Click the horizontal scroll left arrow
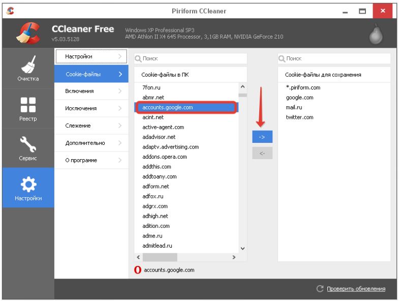 click(138, 257)
